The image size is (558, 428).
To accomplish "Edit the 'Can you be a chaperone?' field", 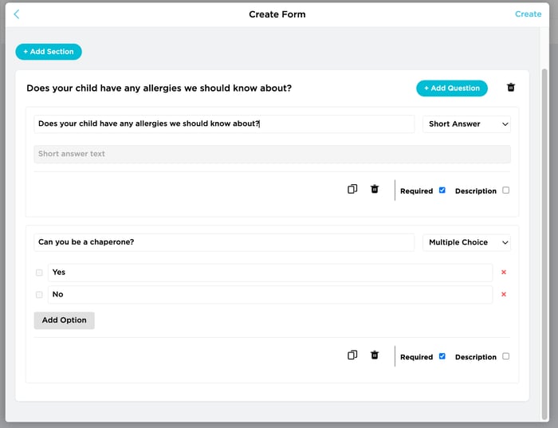I will tap(224, 242).
